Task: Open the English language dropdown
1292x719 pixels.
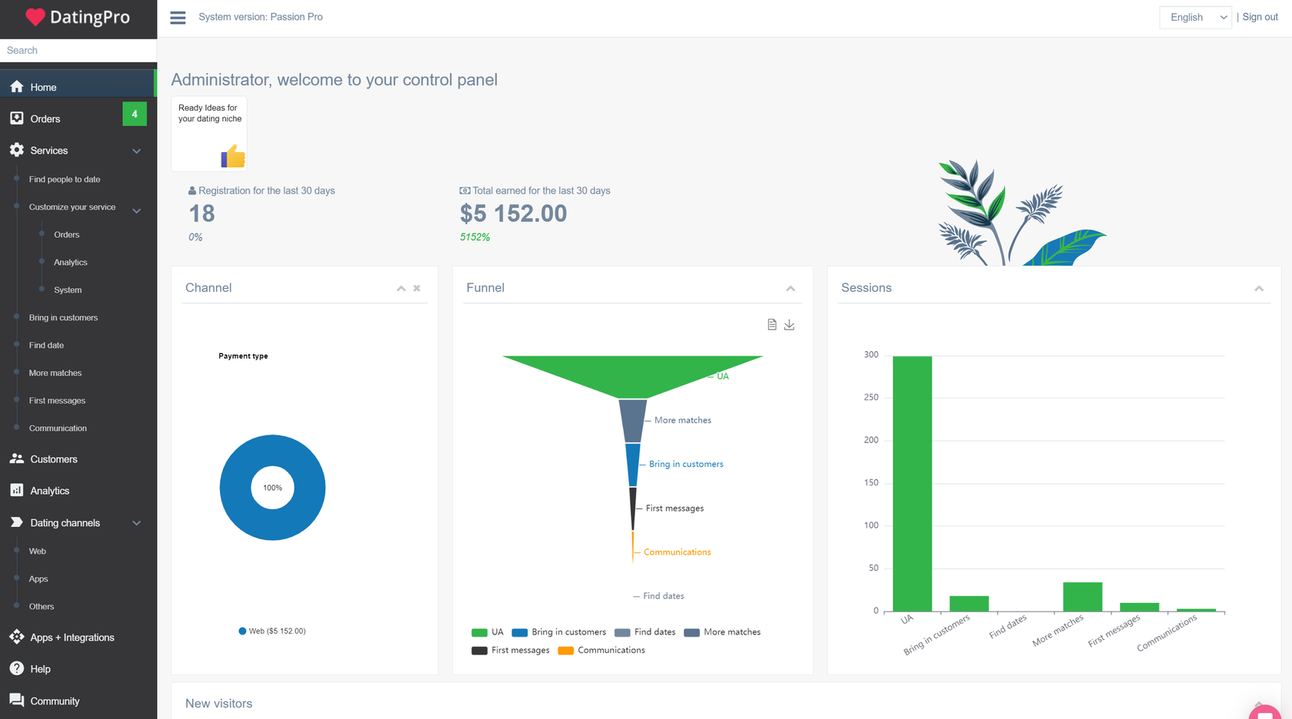Action: coord(1195,18)
